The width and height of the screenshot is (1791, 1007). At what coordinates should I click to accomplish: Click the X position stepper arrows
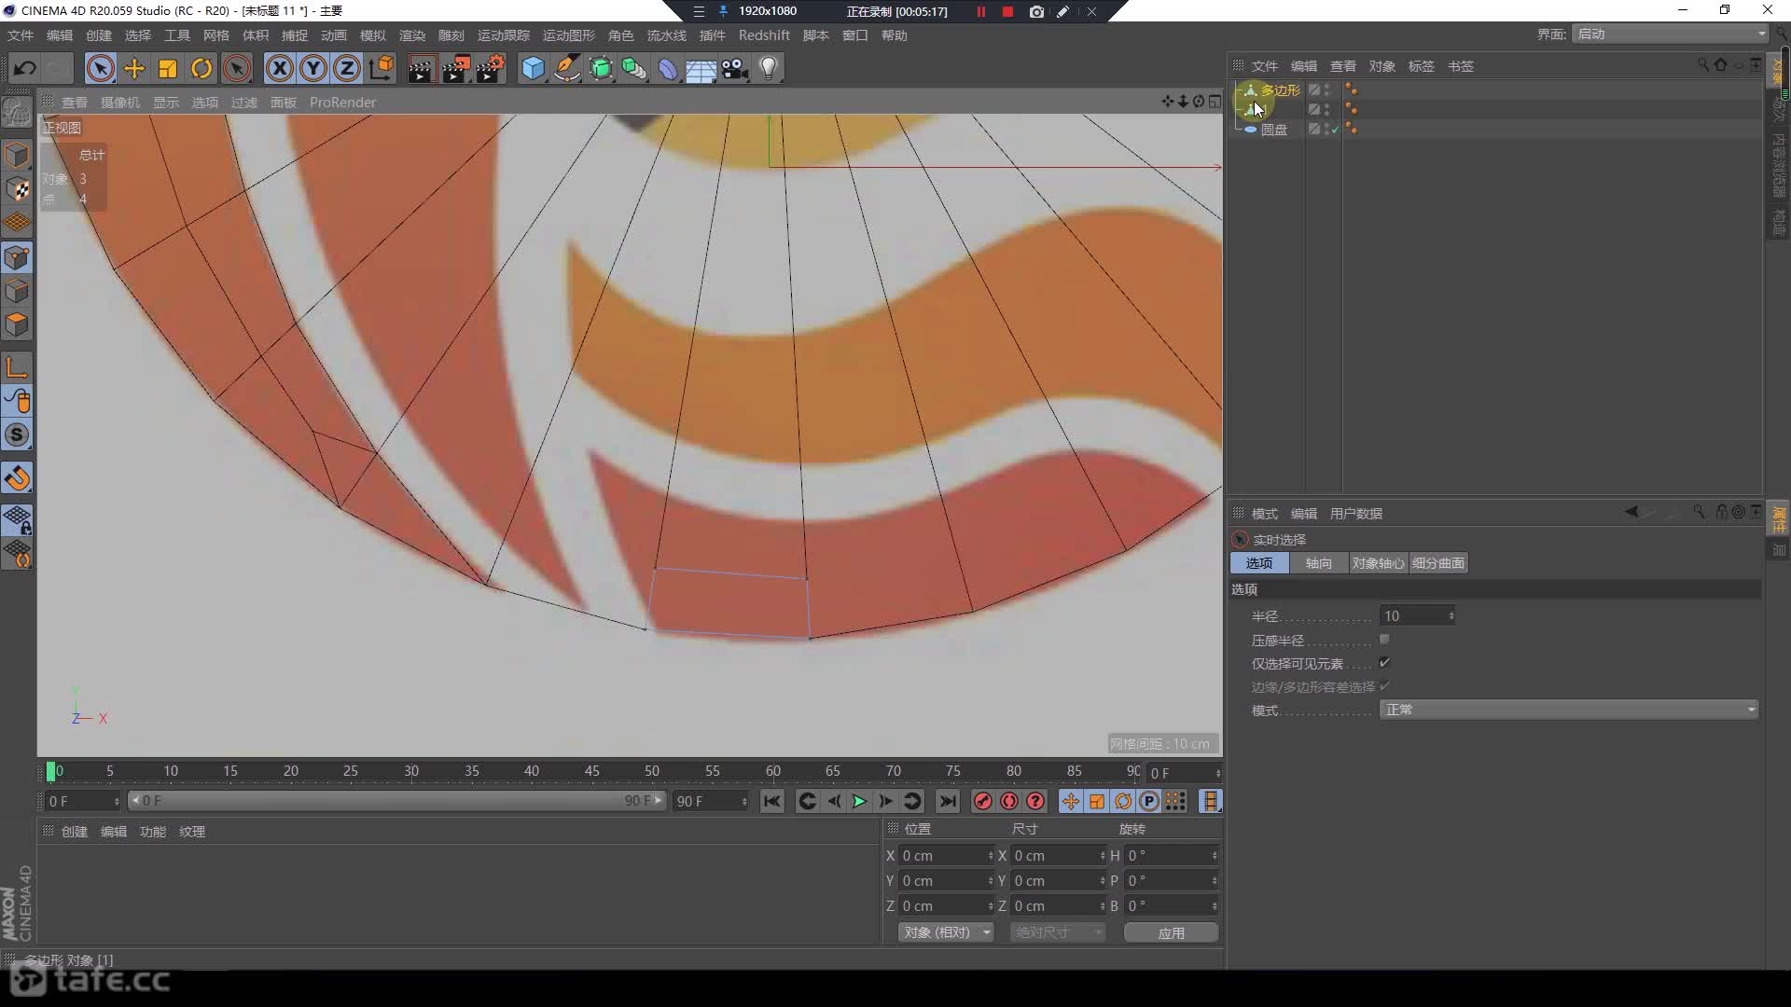(x=990, y=855)
